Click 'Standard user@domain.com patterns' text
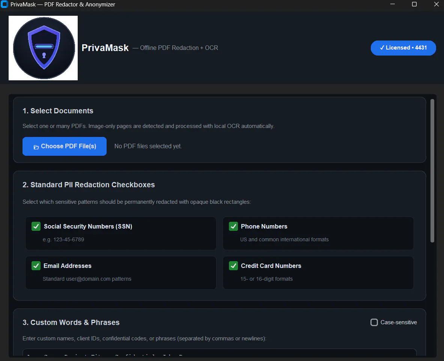This screenshot has height=361, width=444. (87, 278)
